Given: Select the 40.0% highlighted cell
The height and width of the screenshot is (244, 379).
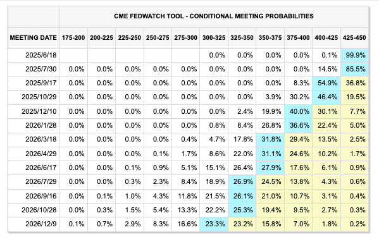Looking at the screenshot, I should [298, 112].
